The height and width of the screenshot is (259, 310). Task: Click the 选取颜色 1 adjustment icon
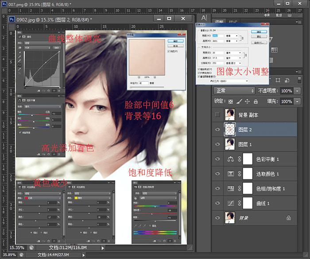pos(230,174)
